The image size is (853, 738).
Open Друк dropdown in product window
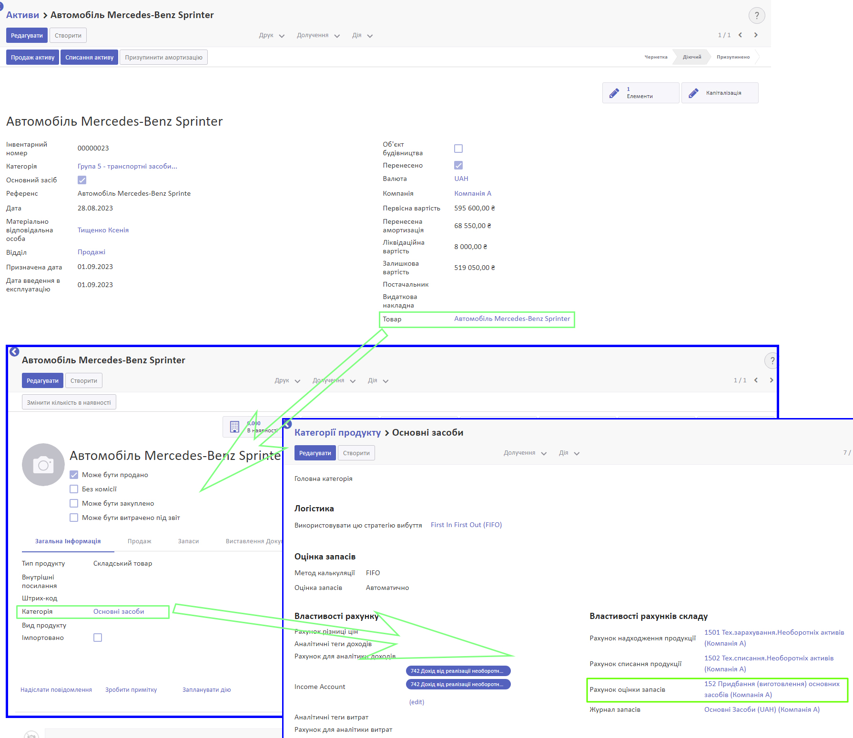pyautogui.click(x=287, y=380)
